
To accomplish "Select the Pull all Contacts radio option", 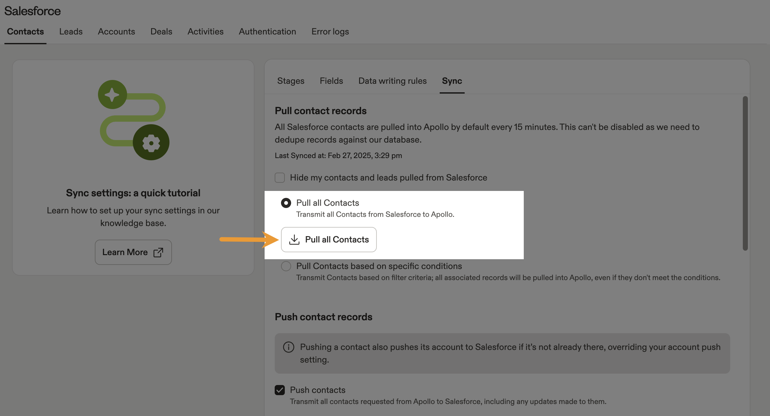I will (286, 203).
